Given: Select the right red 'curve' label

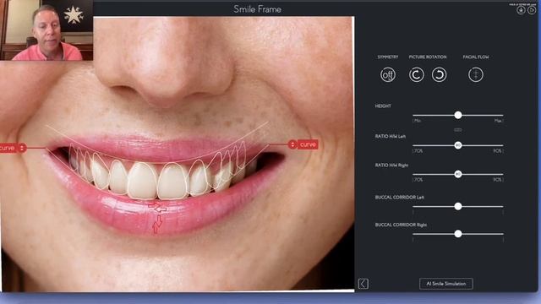Looking at the screenshot, I should [308, 144].
